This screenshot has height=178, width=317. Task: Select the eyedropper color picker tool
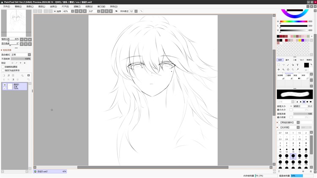click(298, 69)
